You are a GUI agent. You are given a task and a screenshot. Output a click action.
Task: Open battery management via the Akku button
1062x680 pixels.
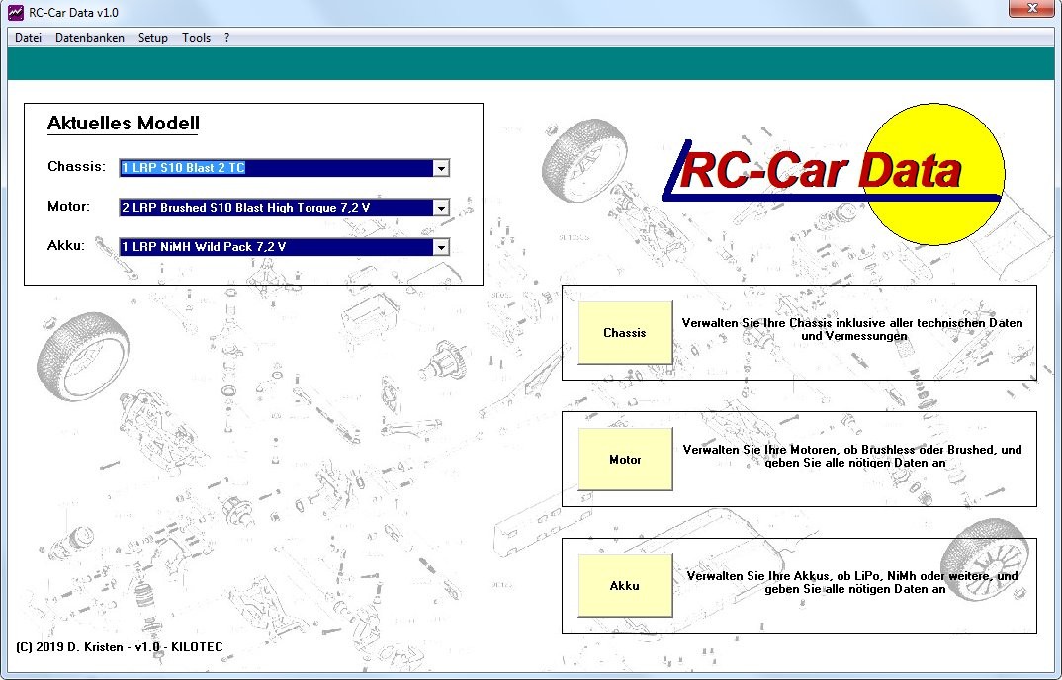(x=624, y=585)
